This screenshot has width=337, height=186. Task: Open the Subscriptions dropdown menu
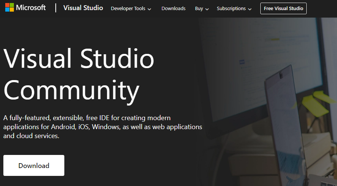pyautogui.click(x=234, y=9)
